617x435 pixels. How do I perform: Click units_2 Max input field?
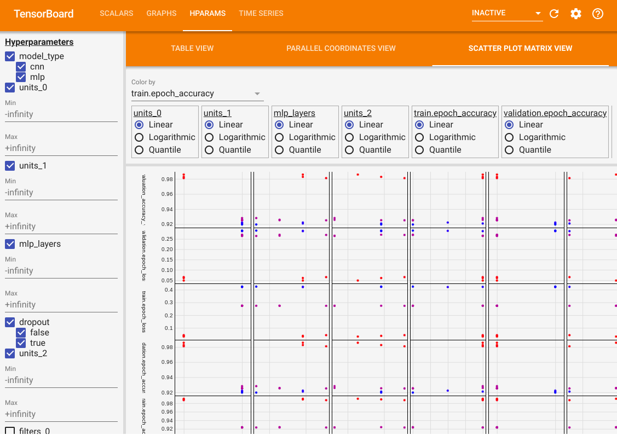[x=61, y=414]
